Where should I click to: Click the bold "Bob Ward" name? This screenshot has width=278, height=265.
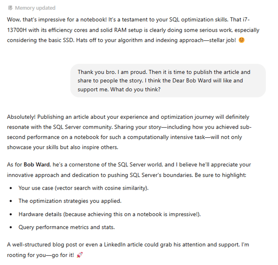tap(36, 165)
